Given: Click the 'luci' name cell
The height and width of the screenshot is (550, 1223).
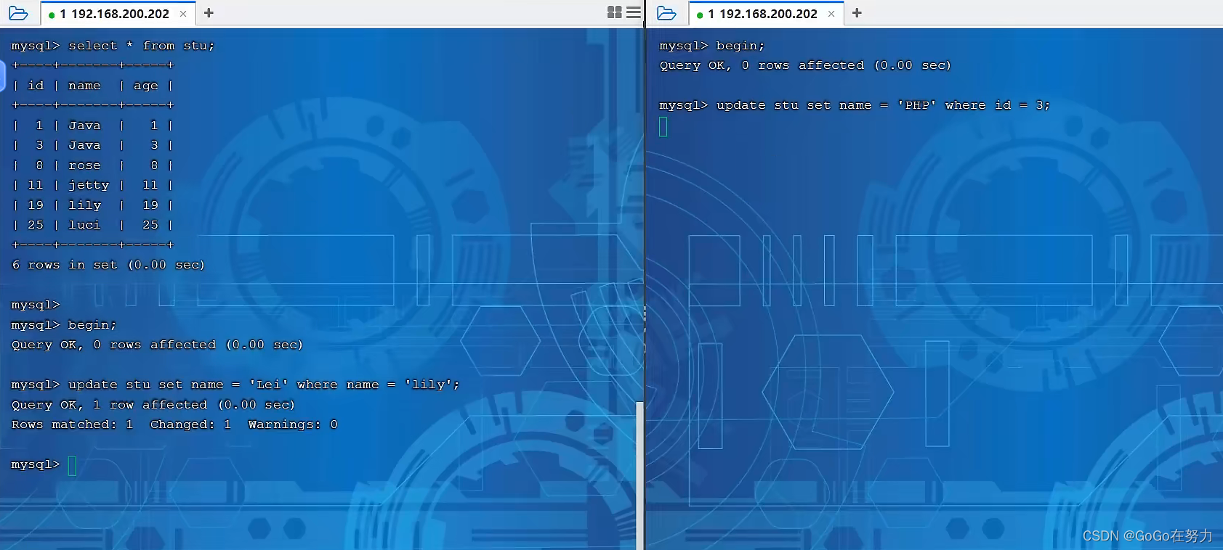Looking at the screenshot, I should [x=84, y=225].
